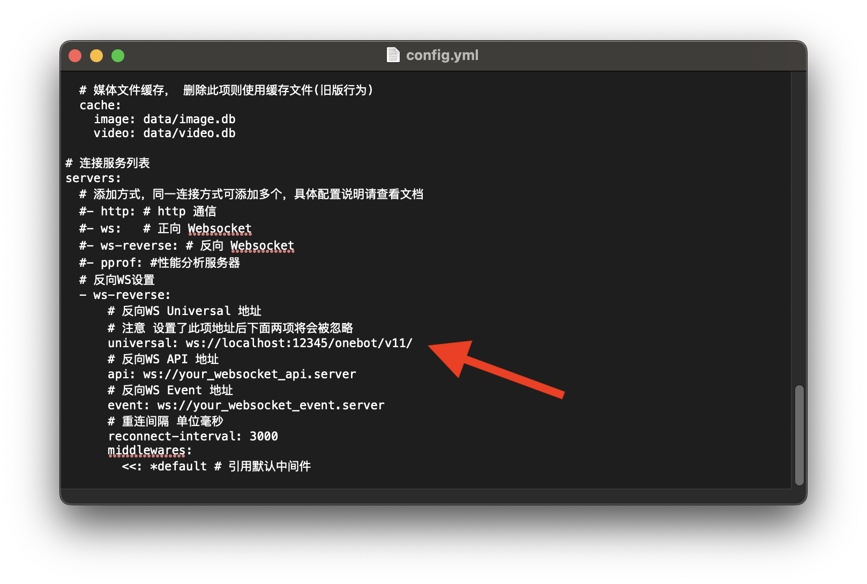Click the config.yml window title text
This screenshot has width=867, height=584.
pyautogui.click(x=442, y=55)
